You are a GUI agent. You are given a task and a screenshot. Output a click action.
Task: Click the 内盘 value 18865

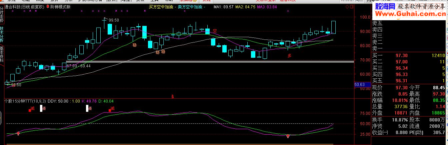438,113
